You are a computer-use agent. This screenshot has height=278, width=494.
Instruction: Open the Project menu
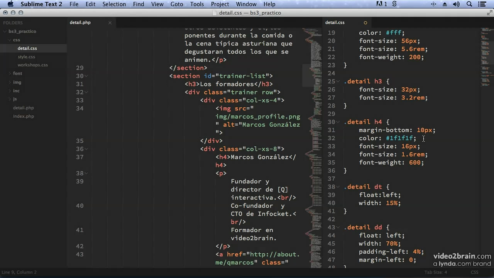pyautogui.click(x=220, y=4)
